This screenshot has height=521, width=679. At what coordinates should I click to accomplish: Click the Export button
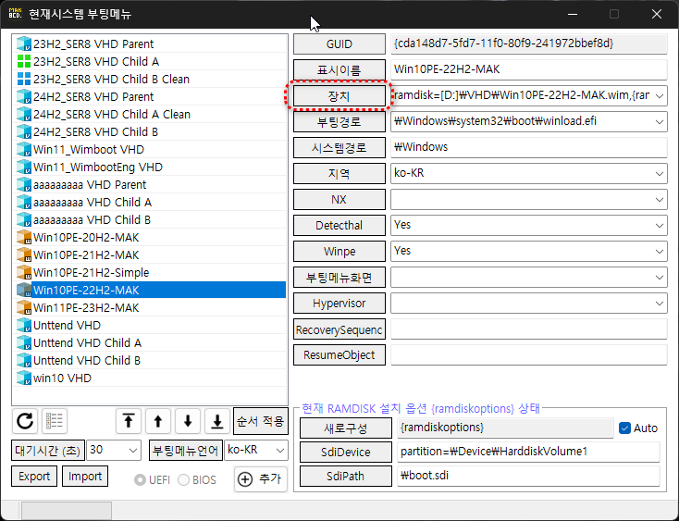coord(34,477)
